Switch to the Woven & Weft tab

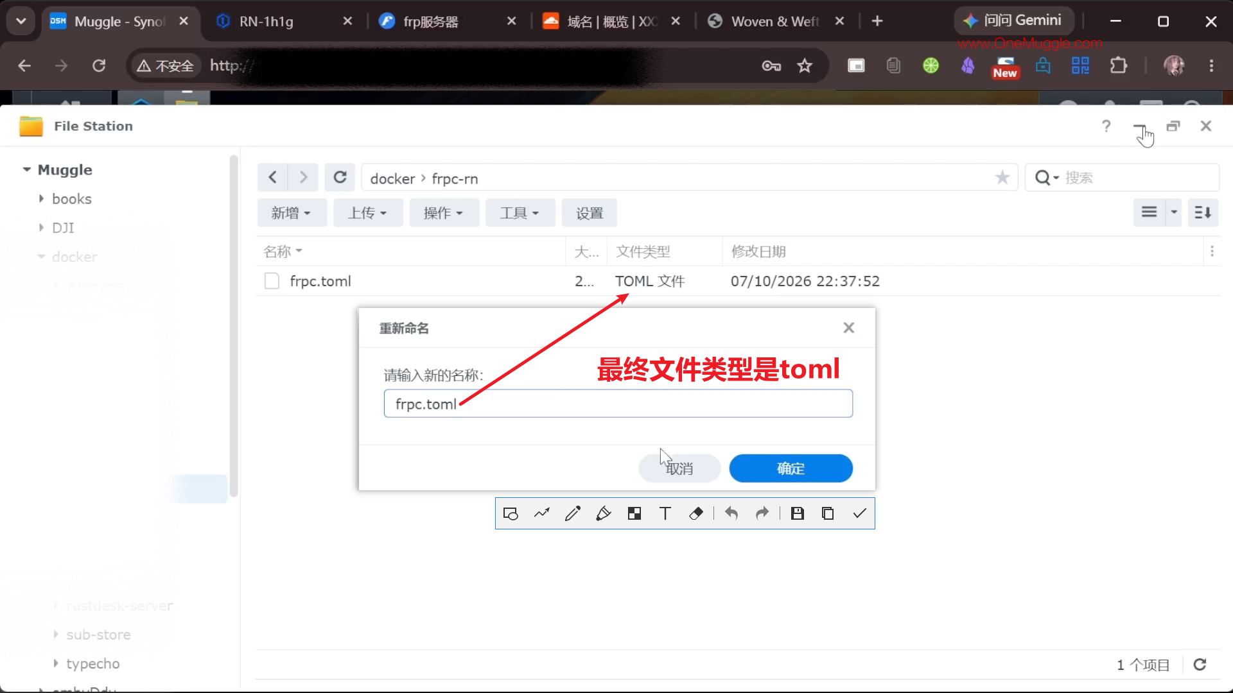(x=774, y=21)
